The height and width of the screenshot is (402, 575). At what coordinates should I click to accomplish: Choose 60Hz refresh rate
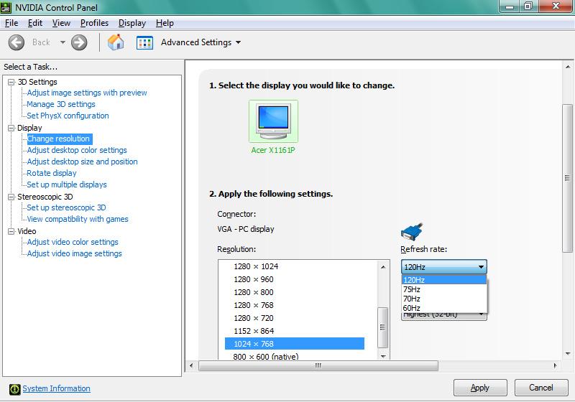pyautogui.click(x=444, y=308)
